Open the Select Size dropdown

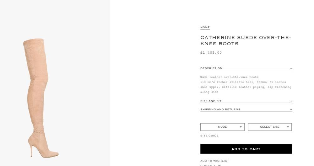(269, 127)
